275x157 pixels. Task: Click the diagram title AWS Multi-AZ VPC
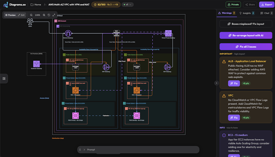tap(69, 4)
